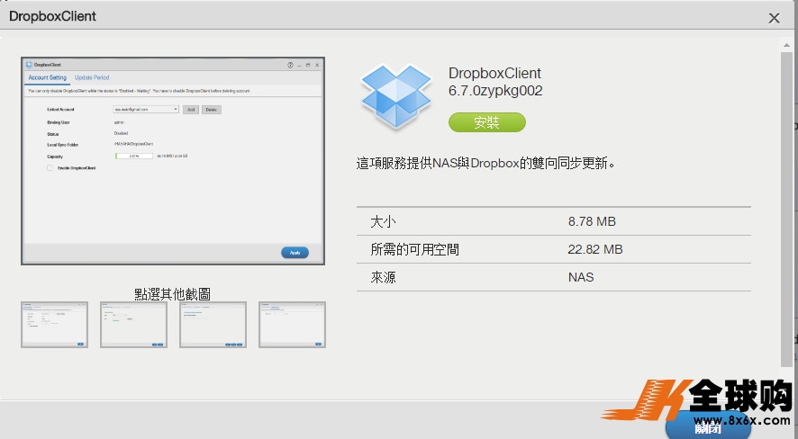798x439 pixels.
Task: Close the DropboxClient dialog with the X
Action: (774, 18)
